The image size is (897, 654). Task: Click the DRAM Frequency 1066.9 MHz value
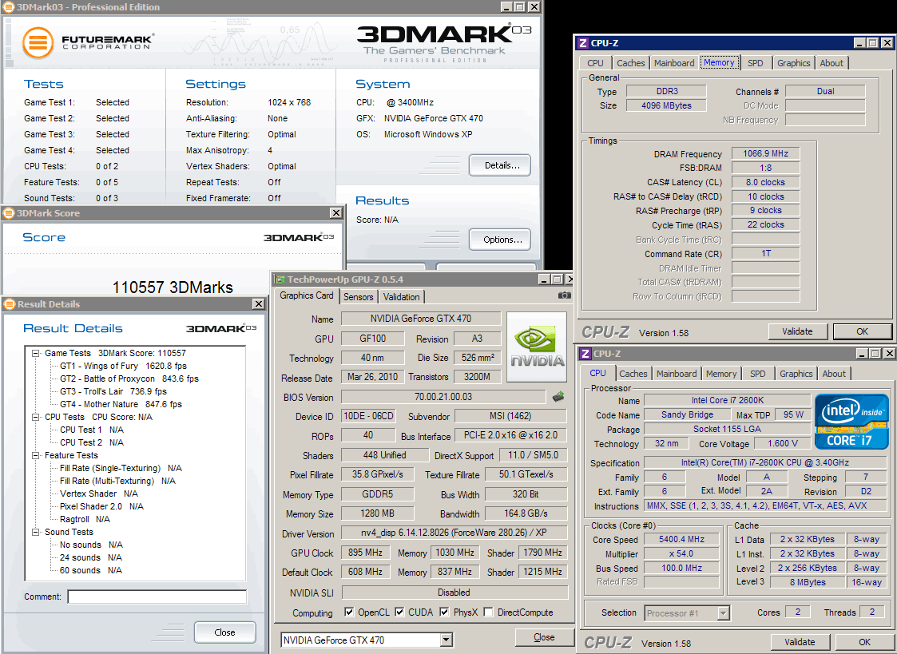[x=765, y=153]
